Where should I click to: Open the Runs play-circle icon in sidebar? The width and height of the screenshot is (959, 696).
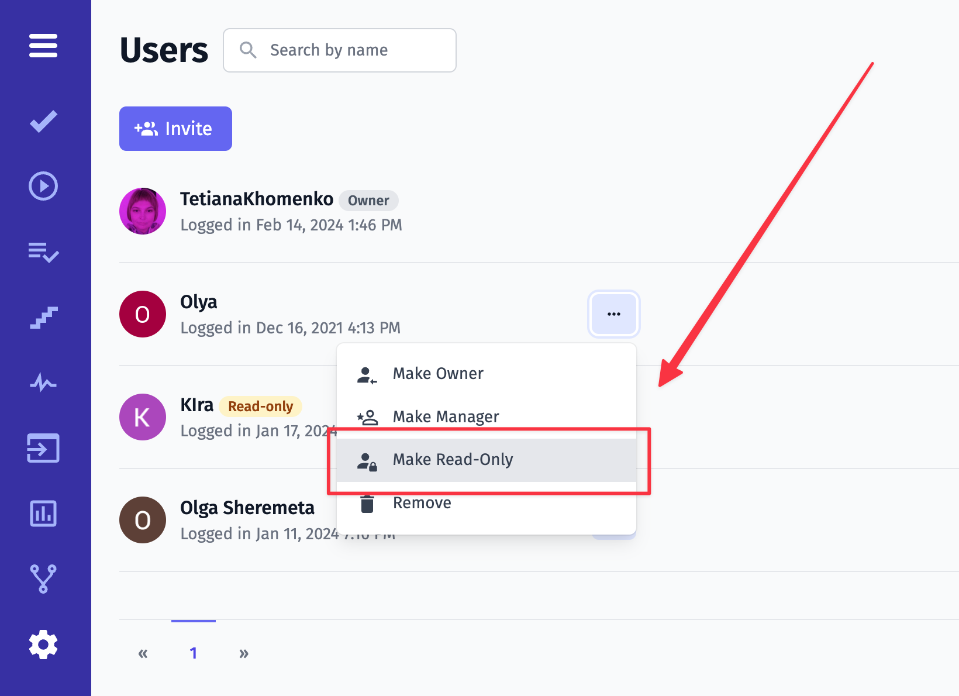tap(43, 186)
